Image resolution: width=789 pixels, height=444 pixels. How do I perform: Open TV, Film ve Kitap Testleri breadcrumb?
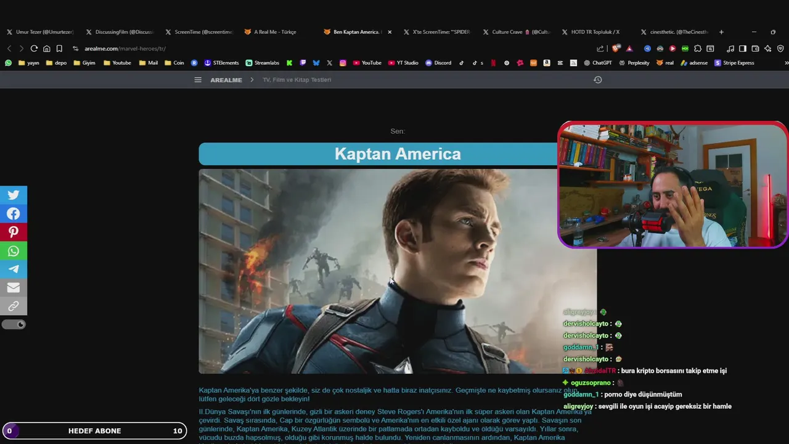(x=297, y=80)
